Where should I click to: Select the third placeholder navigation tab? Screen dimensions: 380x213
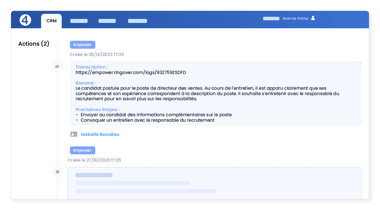[x=137, y=21]
